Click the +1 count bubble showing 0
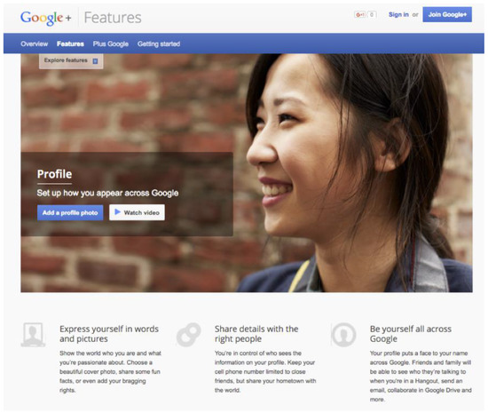Screen dimensions: 488x413 coord(372,14)
